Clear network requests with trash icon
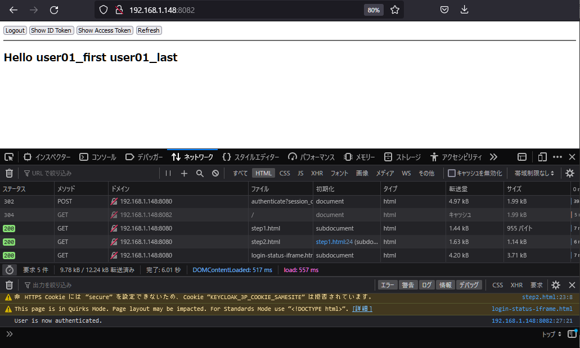The width and height of the screenshot is (580, 348). point(9,173)
